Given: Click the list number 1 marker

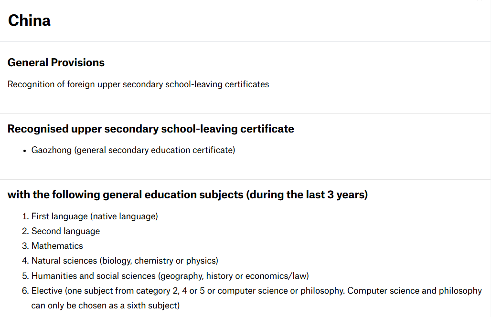Looking at the screenshot, I should point(26,216).
